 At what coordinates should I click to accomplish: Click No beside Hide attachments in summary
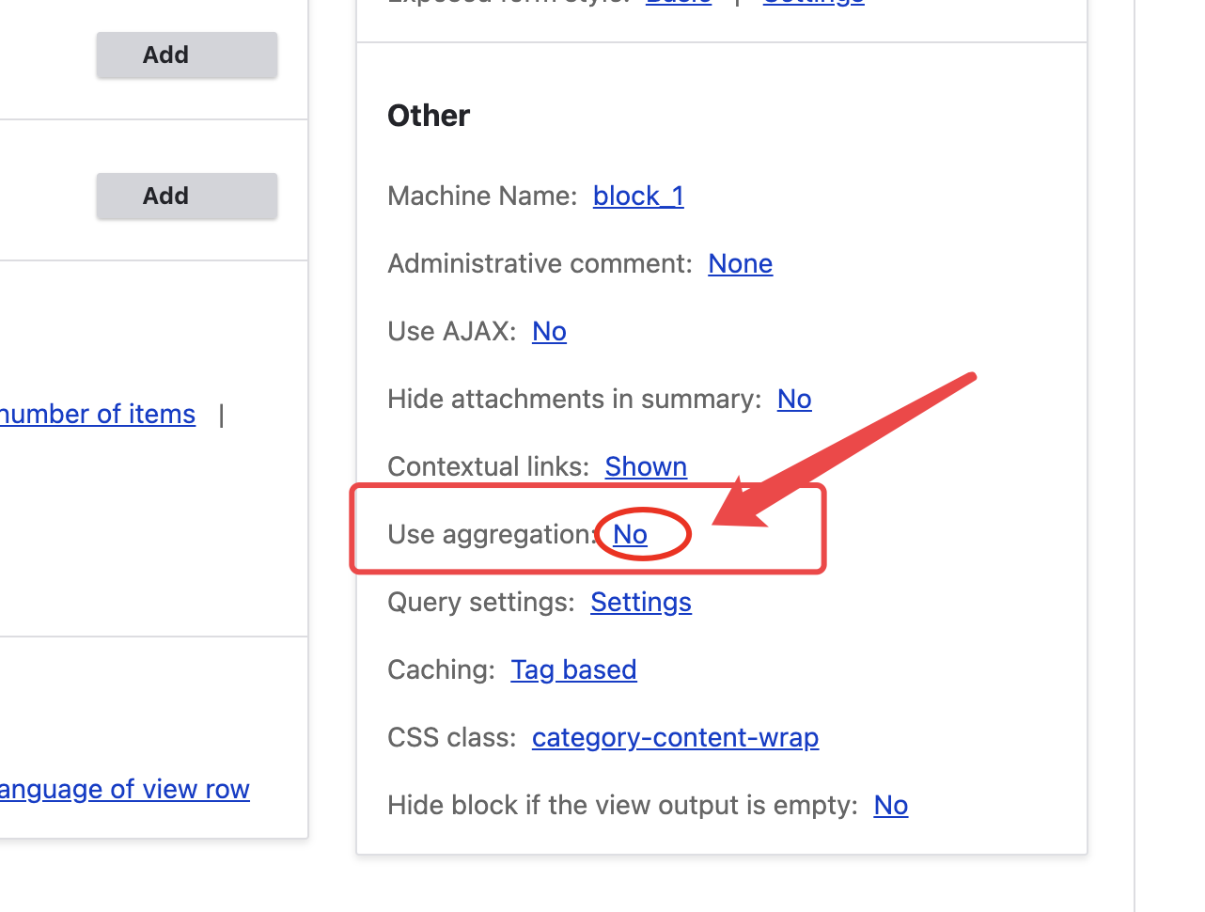[x=794, y=399]
